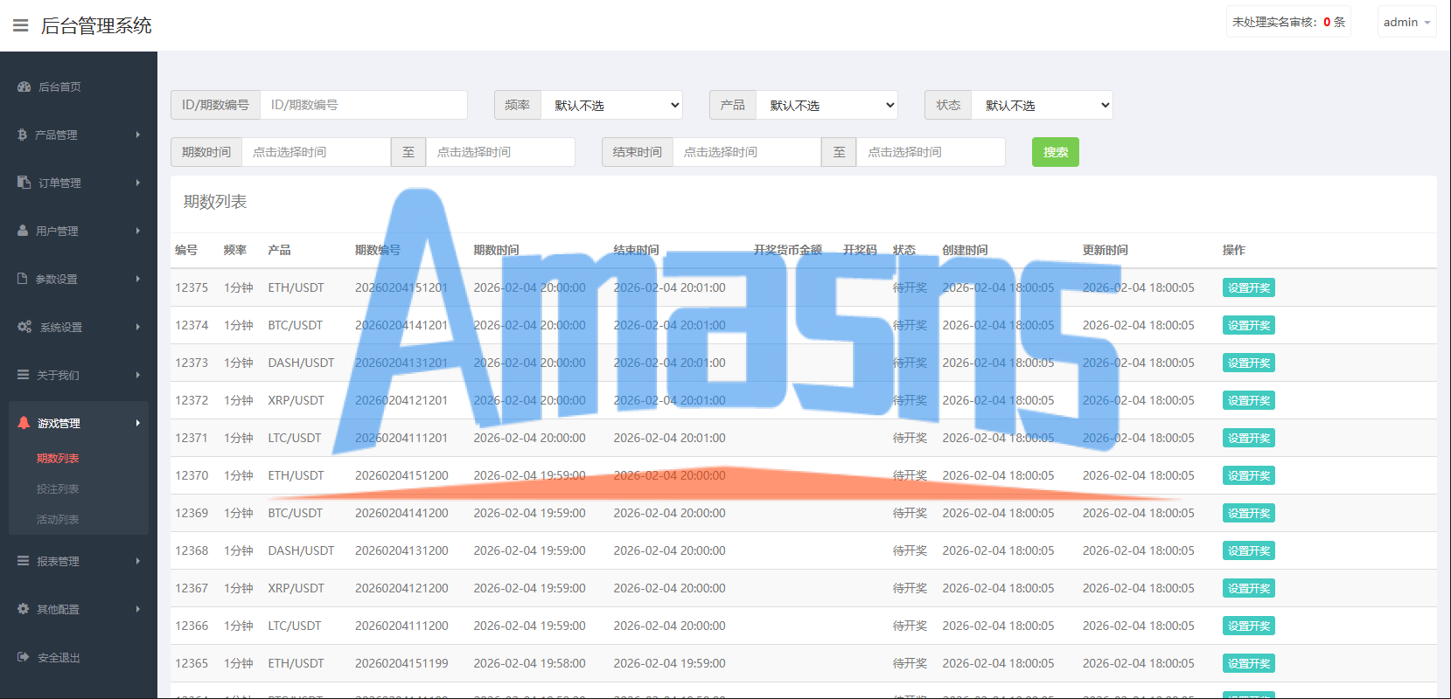Image resolution: width=1451 pixels, height=699 pixels.
Task: Click the 安全退出 sign-out icon
Action: (24, 657)
